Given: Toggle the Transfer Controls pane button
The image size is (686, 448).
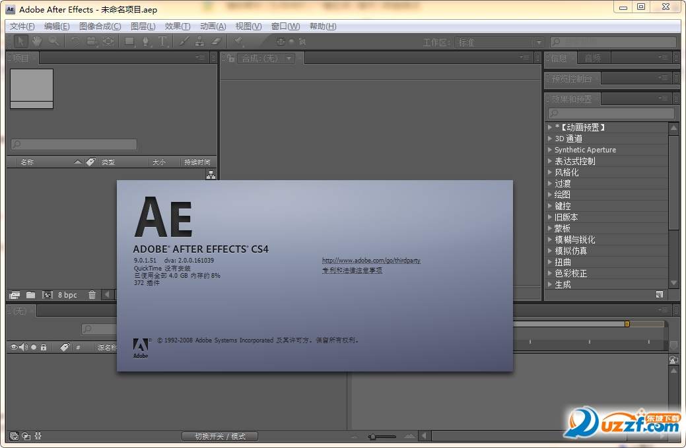Looking at the screenshot, I should tap(26, 435).
